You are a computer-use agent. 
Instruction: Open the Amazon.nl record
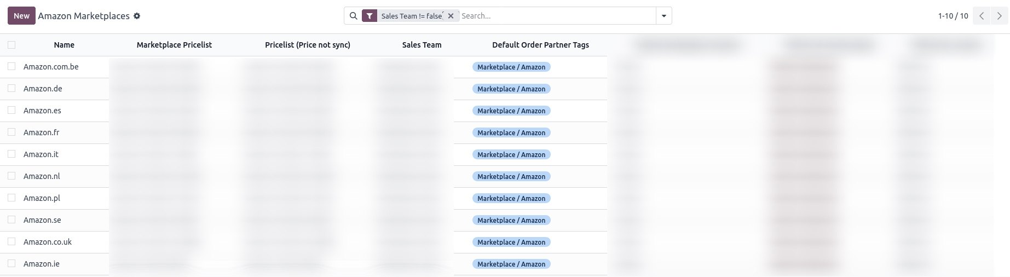point(42,176)
